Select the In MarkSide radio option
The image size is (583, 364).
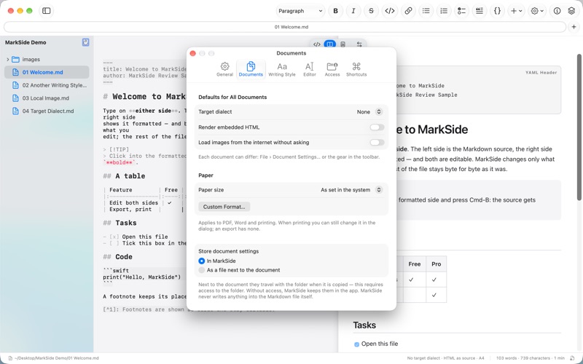(x=202, y=261)
